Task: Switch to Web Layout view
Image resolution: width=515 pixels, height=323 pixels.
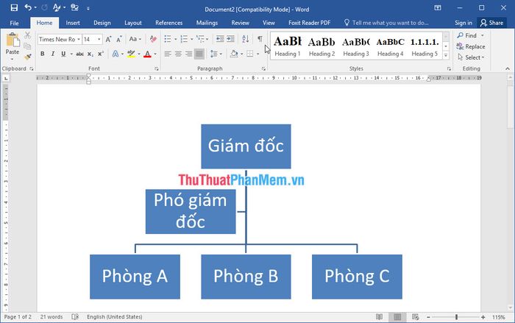Action: coord(415,317)
